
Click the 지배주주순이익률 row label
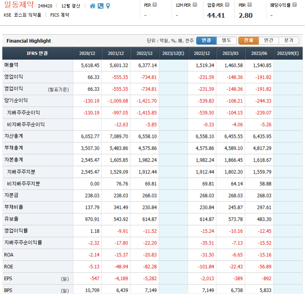[x=23, y=243]
